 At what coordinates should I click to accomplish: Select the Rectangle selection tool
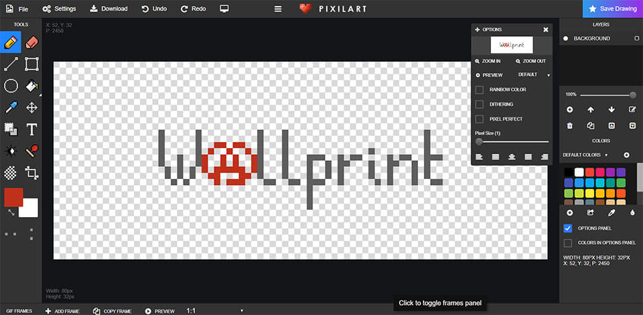click(31, 64)
